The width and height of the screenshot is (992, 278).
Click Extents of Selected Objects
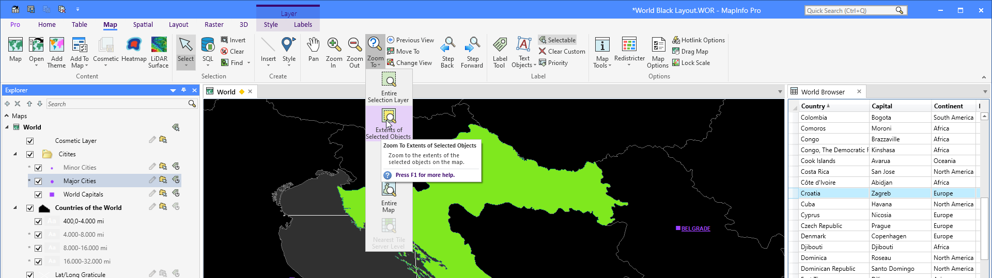pos(389,124)
